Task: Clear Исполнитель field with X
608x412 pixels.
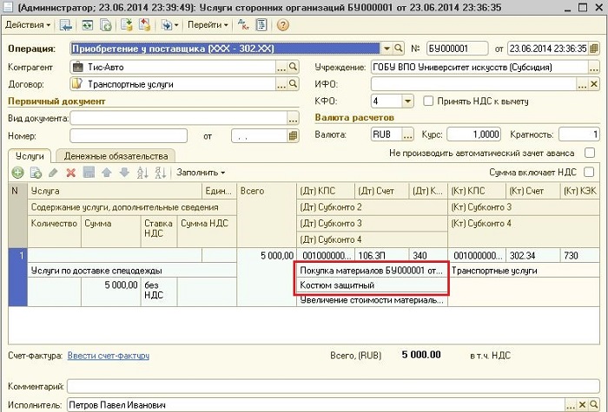Action: tap(582, 405)
